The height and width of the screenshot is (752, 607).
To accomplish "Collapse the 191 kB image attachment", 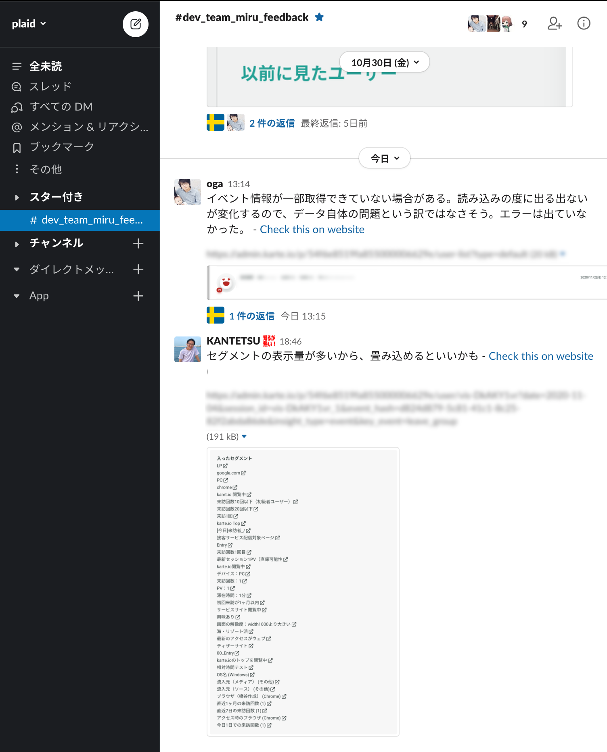I will click(244, 437).
